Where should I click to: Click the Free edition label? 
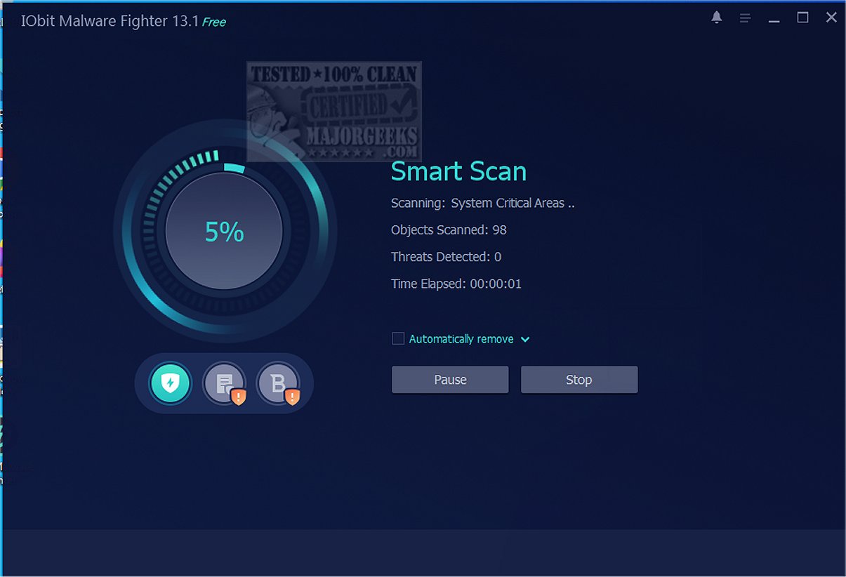point(214,22)
